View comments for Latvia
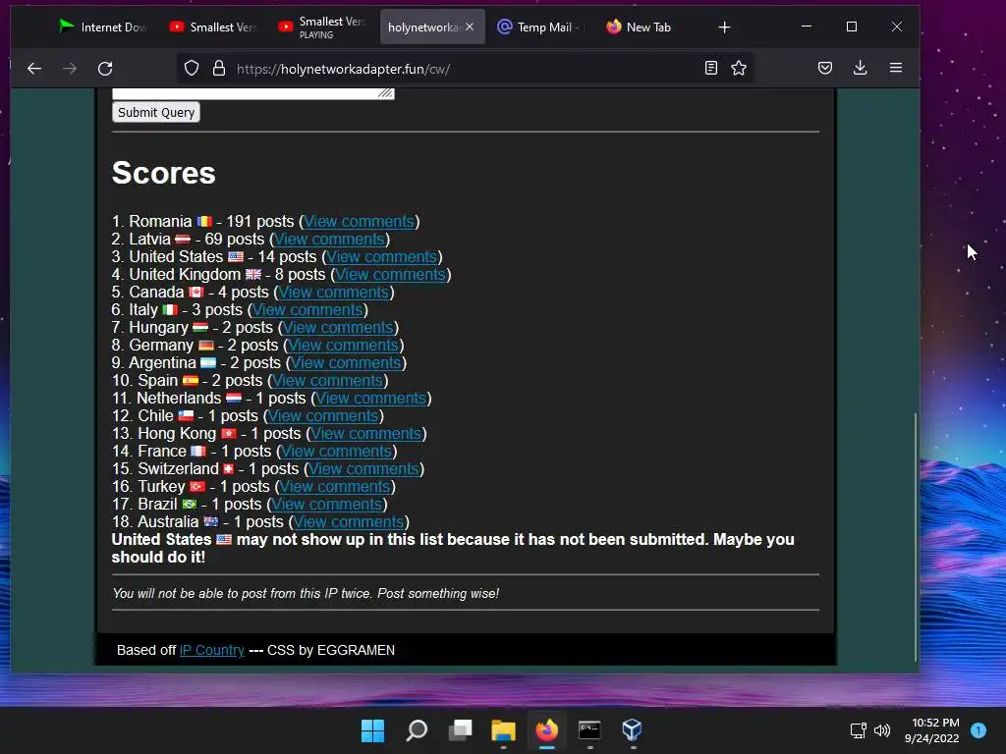 329,240
